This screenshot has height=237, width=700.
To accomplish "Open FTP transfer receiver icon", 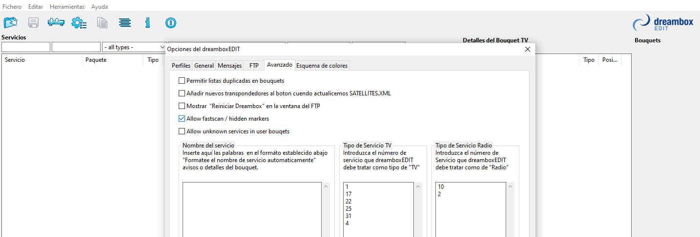I will pos(56,22).
